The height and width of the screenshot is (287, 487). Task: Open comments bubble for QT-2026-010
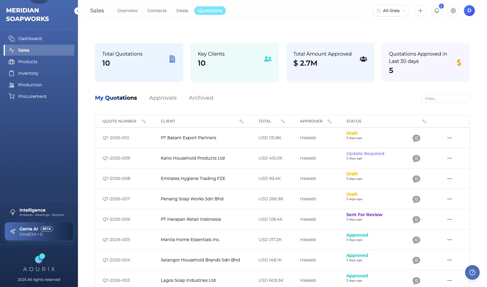coord(416,138)
